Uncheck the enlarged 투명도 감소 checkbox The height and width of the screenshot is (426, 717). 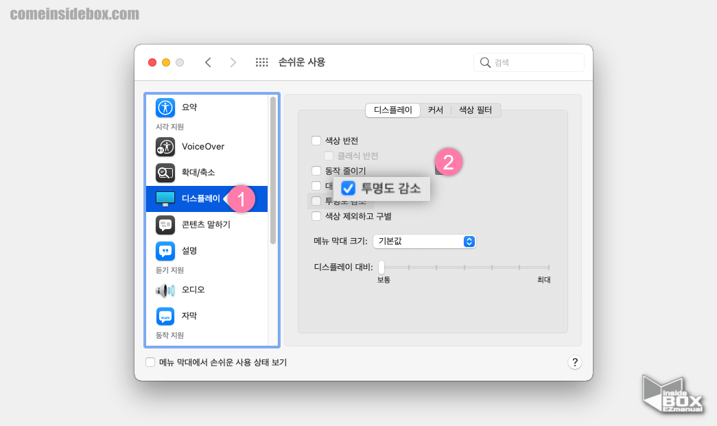point(349,188)
